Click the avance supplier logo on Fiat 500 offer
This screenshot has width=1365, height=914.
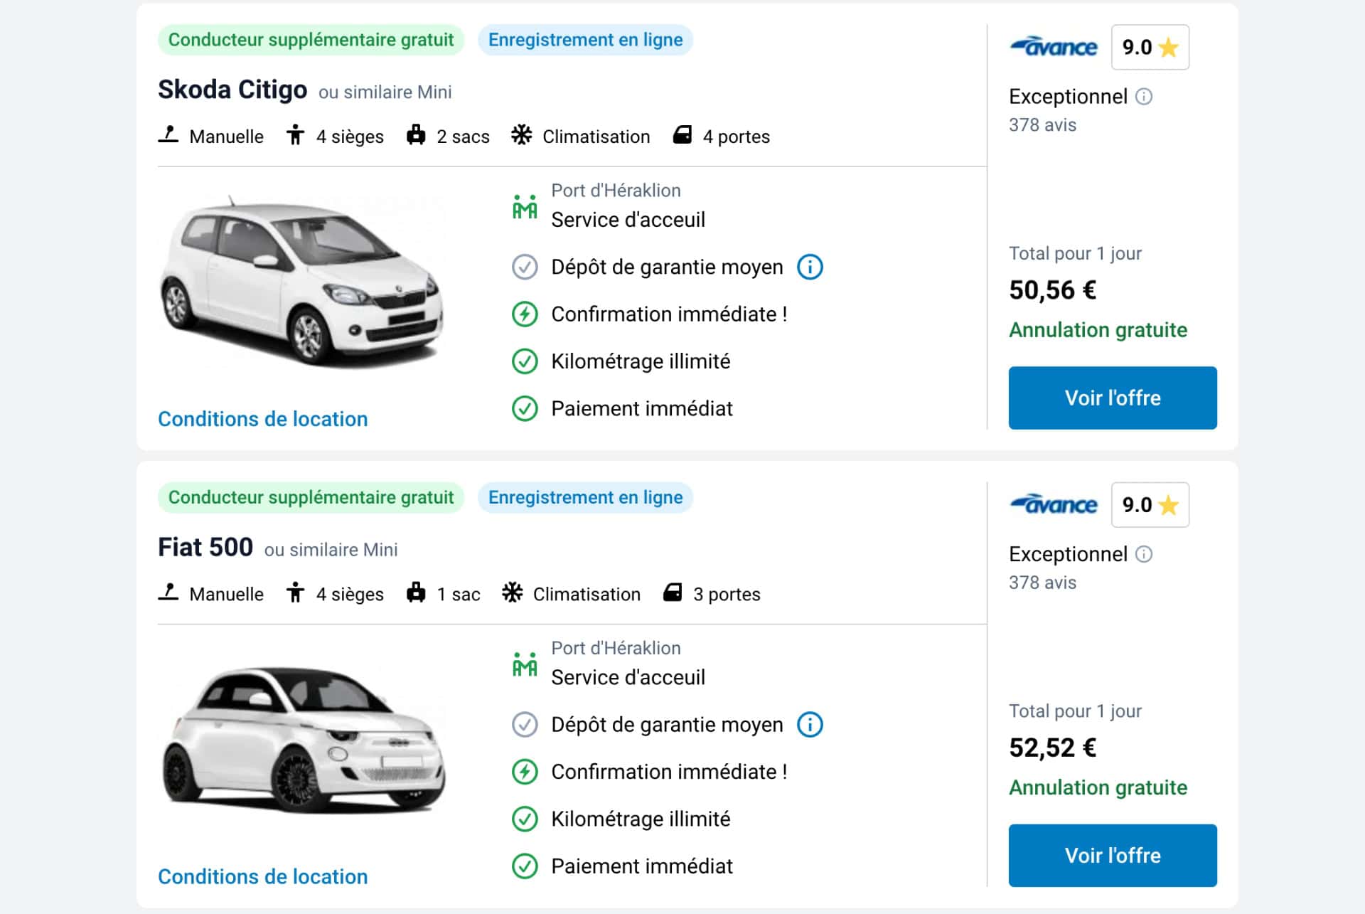pos(1054,505)
